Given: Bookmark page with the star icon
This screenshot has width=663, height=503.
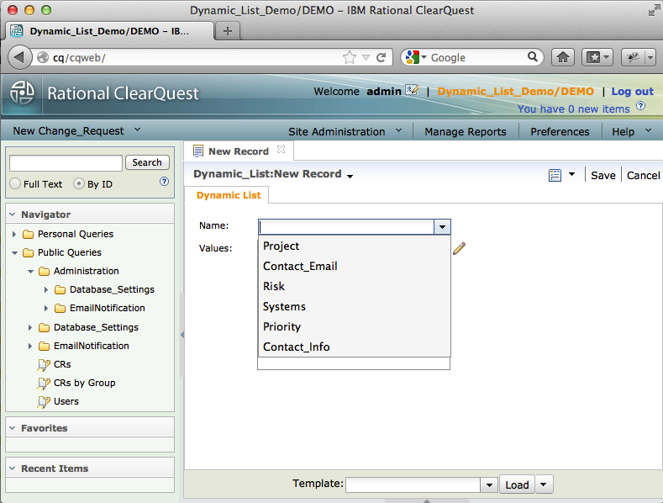Looking at the screenshot, I should (350, 57).
